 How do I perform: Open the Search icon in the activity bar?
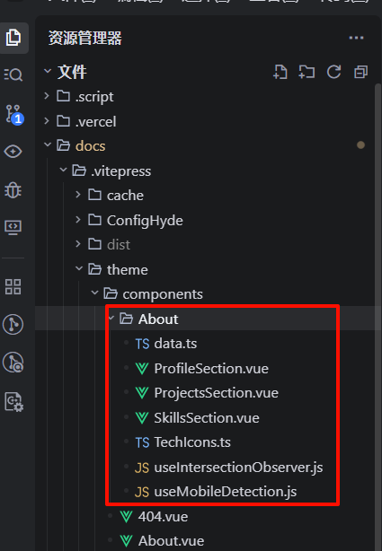(13, 74)
